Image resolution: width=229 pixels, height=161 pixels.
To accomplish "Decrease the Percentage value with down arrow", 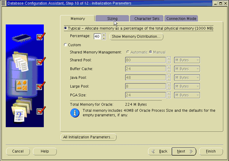I will (104, 38).
